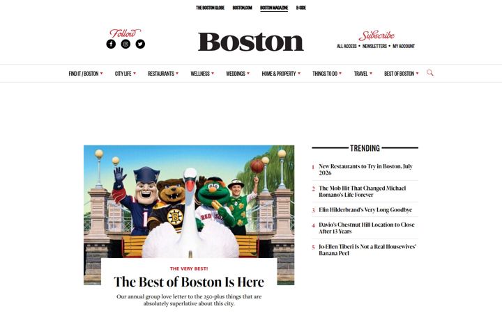This screenshot has height=313, width=502.
Task: Expand the Home & Property menu
Action: (x=281, y=74)
